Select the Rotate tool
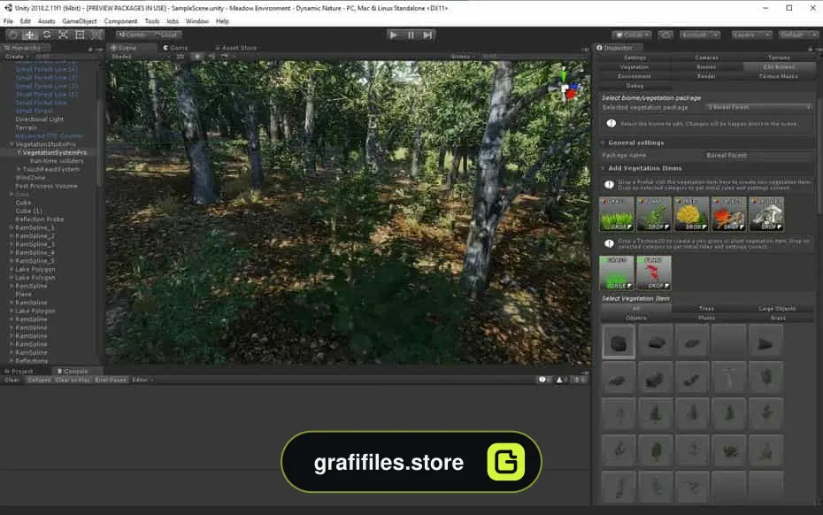This screenshot has height=515, width=823. point(47,35)
